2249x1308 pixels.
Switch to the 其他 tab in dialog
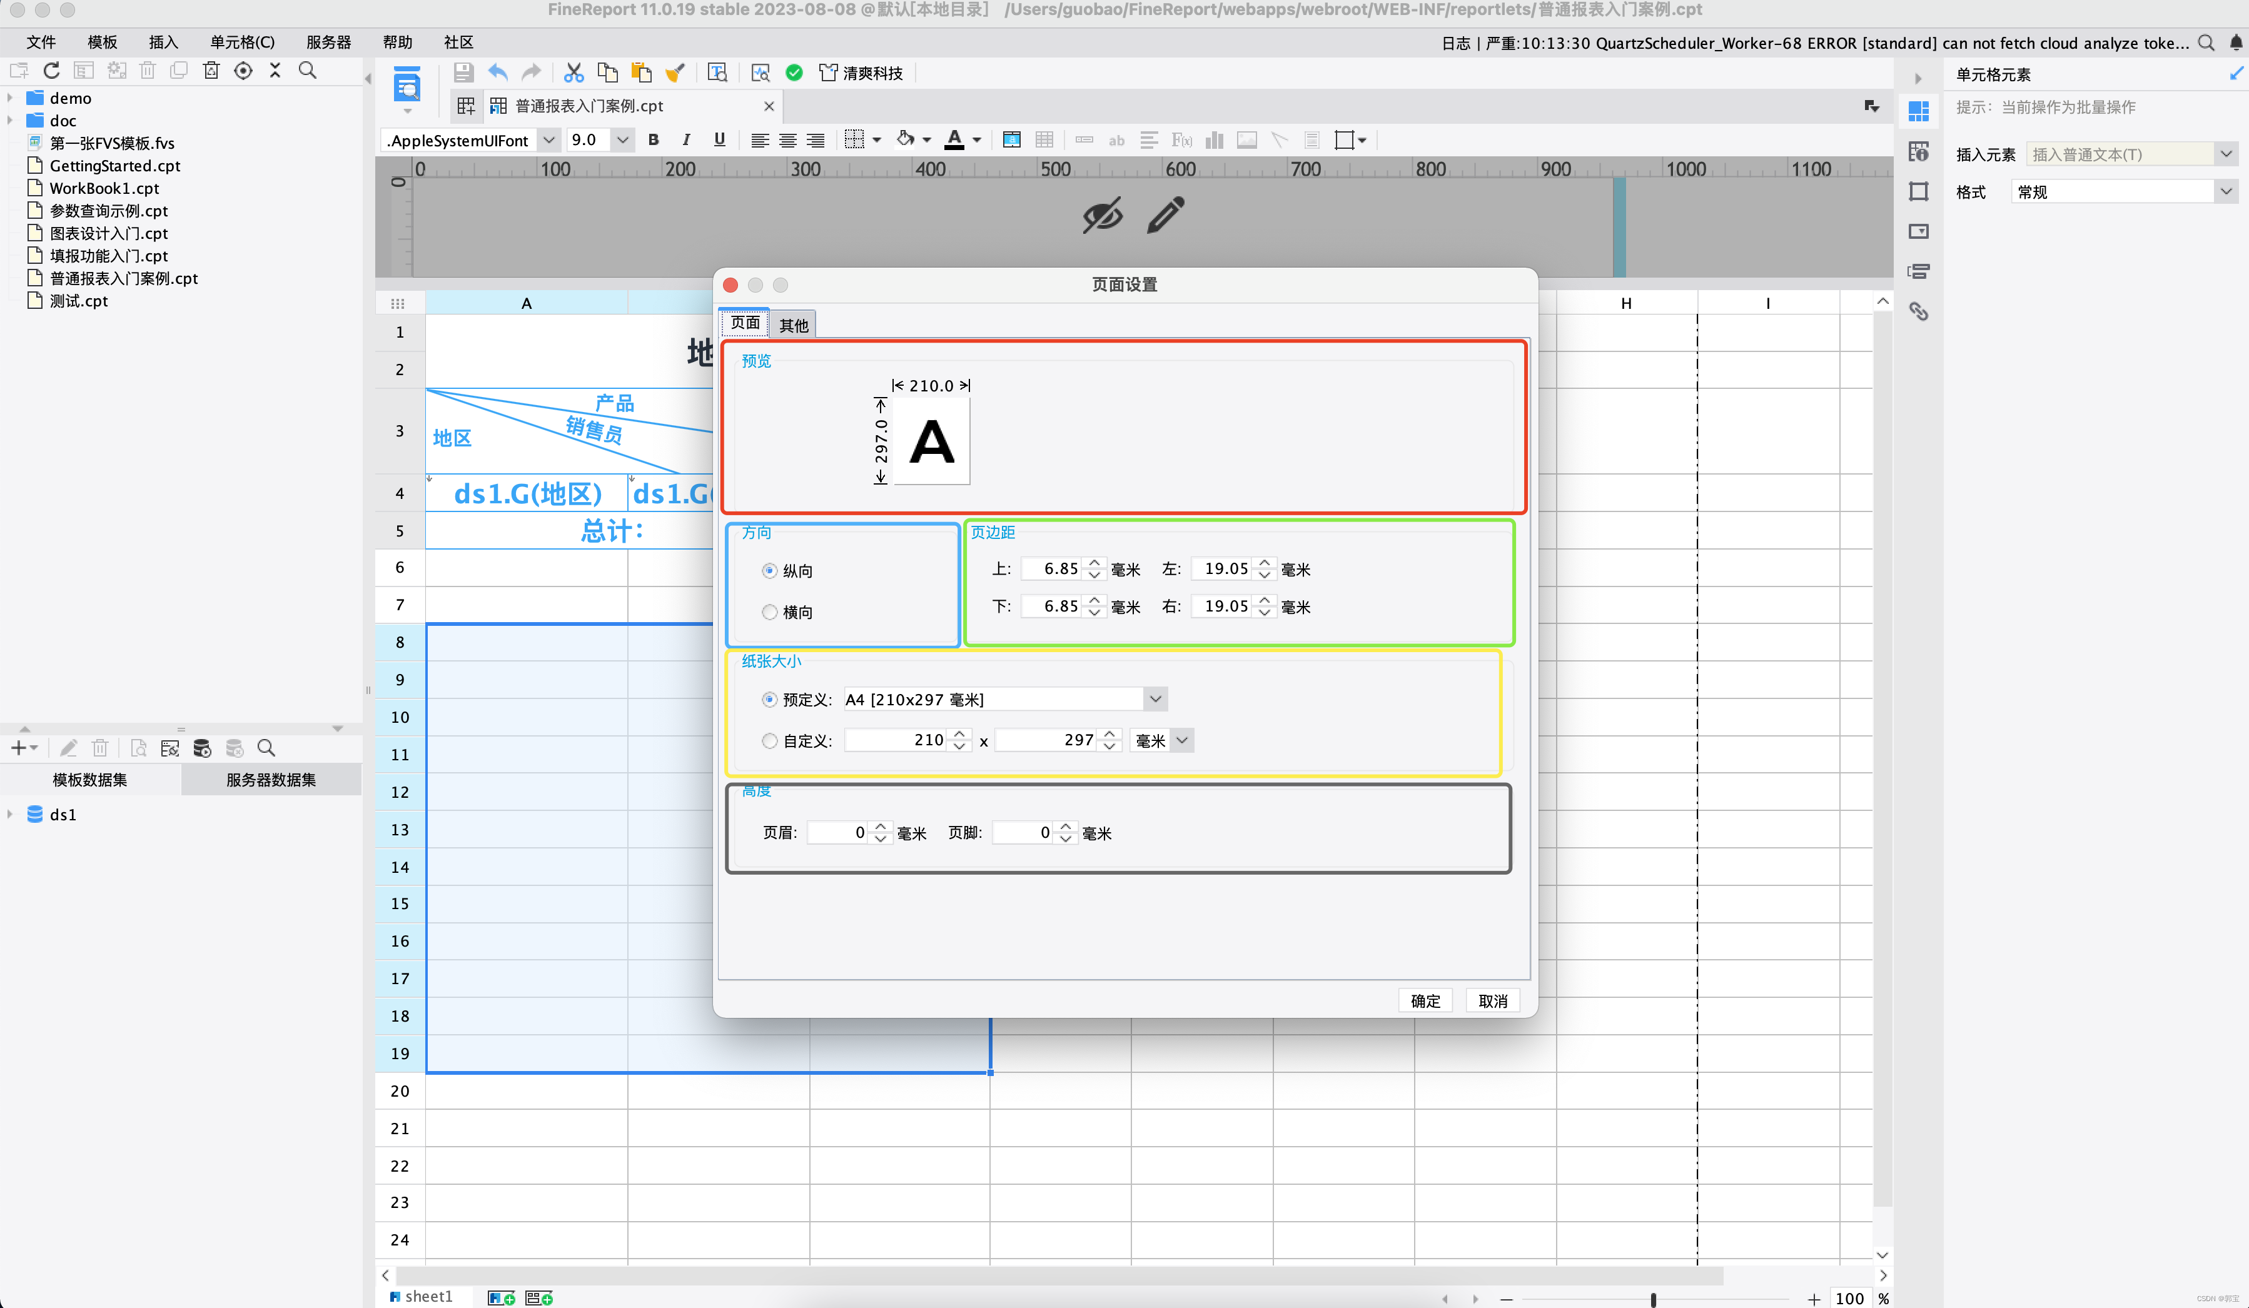pos(794,324)
